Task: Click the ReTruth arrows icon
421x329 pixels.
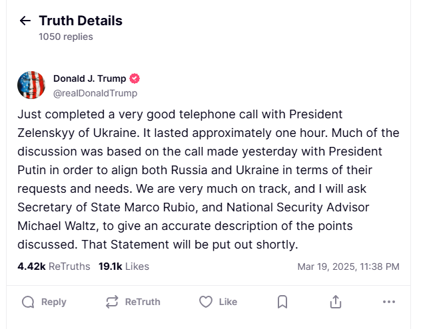Action: pos(112,302)
